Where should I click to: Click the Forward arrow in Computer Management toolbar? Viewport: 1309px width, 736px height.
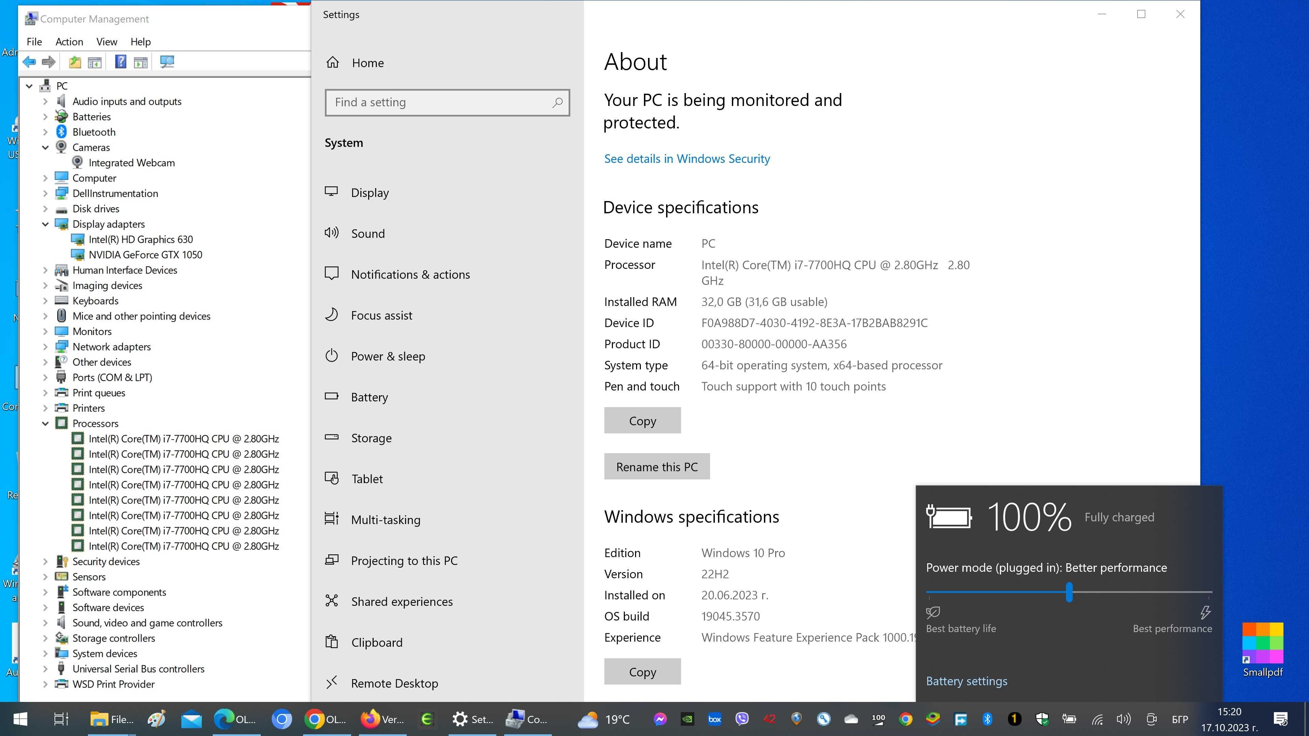pos(49,62)
